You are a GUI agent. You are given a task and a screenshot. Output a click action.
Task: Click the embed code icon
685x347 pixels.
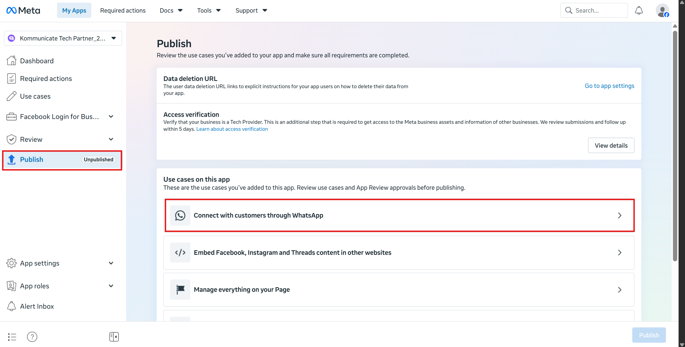180,252
